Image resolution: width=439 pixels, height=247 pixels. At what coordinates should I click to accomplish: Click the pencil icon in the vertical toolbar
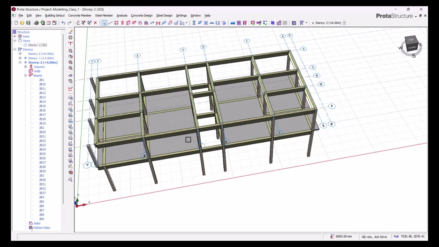[70, 32]
